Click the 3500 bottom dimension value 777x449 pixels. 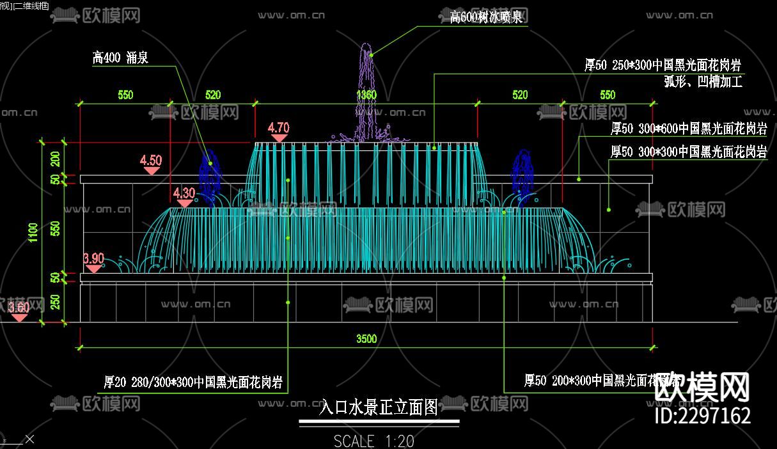point(366,339)
